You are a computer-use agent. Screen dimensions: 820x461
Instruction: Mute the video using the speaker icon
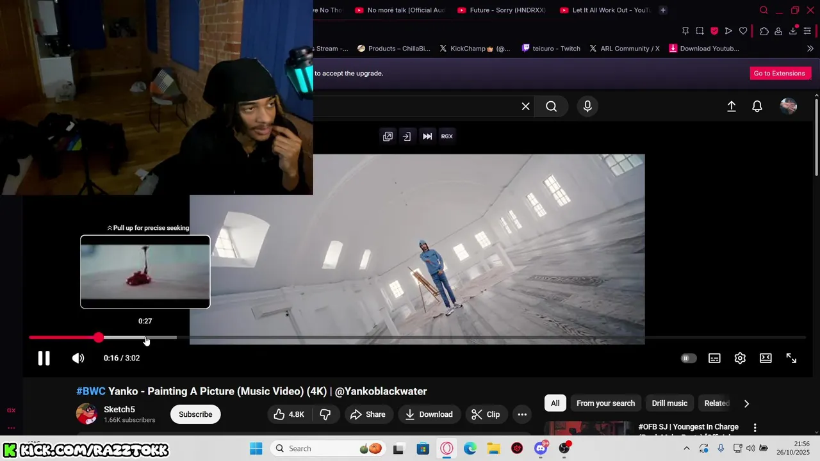(78, 358)
